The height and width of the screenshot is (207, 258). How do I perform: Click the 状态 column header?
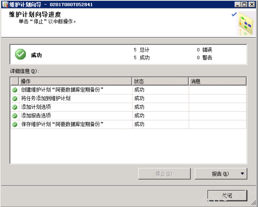click(x=160, y=81)
